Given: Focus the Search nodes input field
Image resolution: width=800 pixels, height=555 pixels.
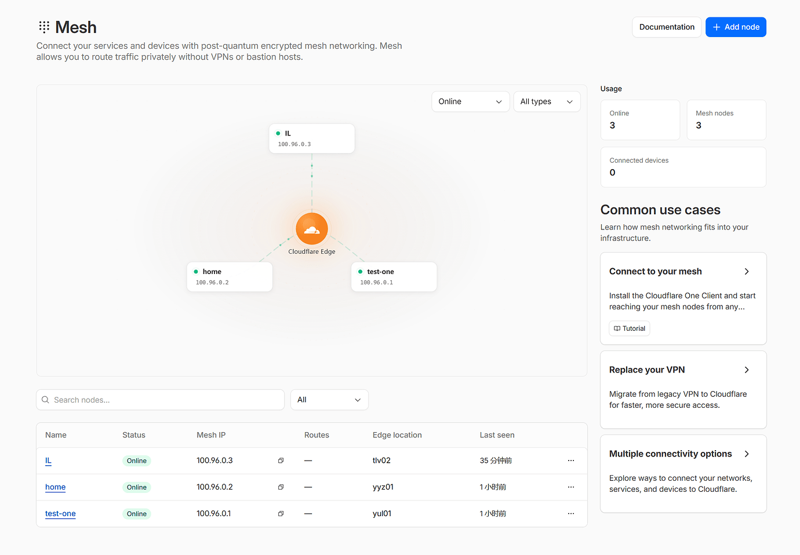Looking at the screenshot, I should coord(161,400).
